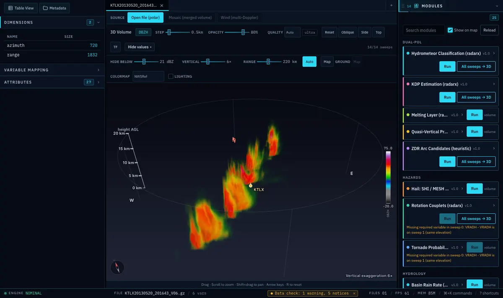Collapse the Modules panel chevron
The image size is (503, 298).
coord(496,6)
